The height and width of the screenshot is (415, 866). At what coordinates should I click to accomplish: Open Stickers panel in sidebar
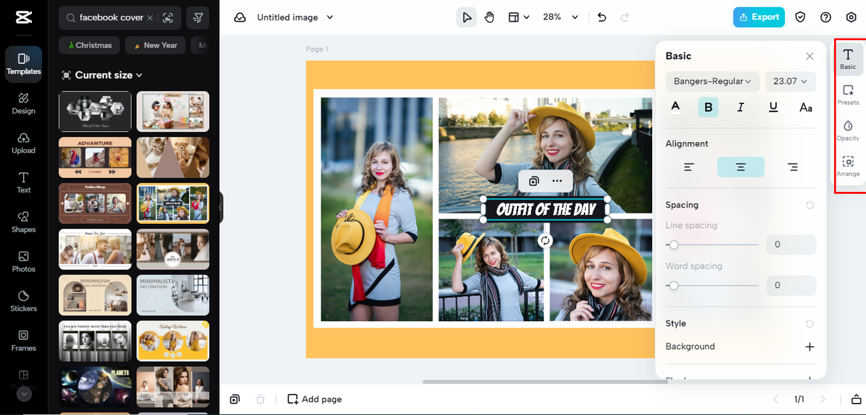[x=24, y=300]
